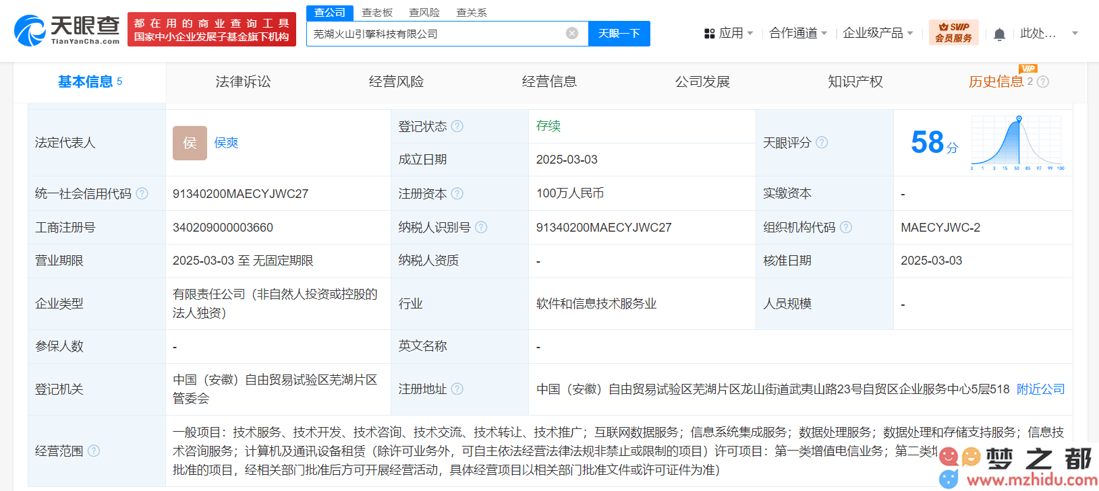
Task: Clear the search box with the X icon
Action: tap(572, 33)
